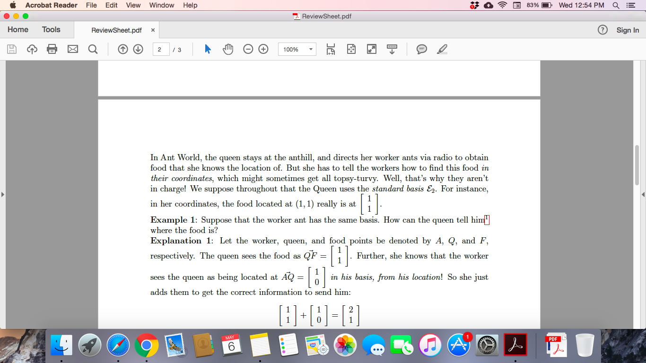Open the Acrobat Reader View menu
The image size is (646, 363).
point(133,5)
